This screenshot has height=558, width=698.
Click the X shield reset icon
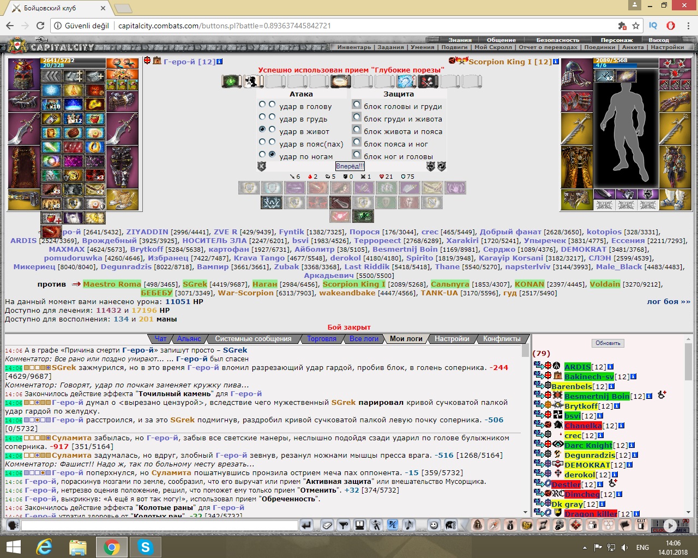[262, 166]
